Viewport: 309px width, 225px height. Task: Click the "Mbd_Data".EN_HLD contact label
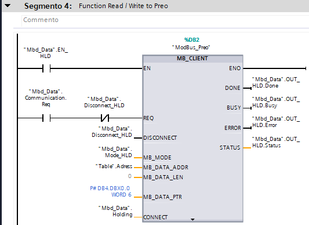click(x=46, y=53)
